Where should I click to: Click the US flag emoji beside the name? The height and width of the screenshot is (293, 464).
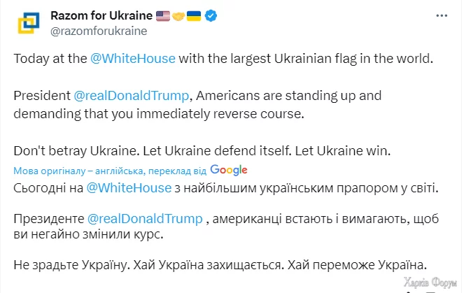[163, 15]
